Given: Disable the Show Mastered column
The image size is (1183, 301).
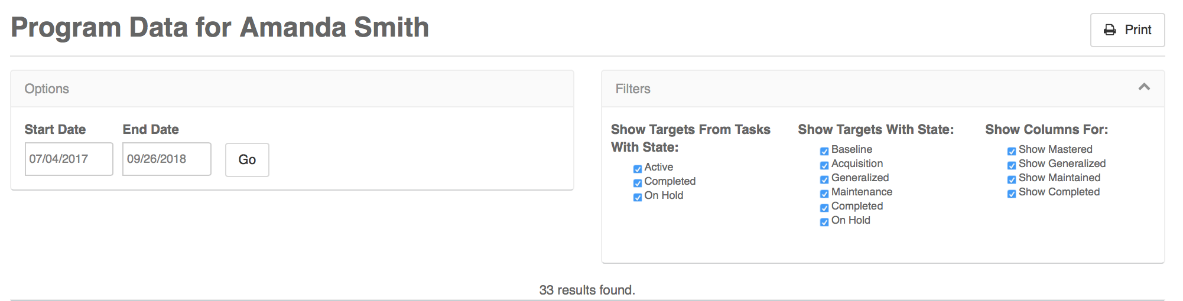Looking at the screenshot, I should (1012, 151).
